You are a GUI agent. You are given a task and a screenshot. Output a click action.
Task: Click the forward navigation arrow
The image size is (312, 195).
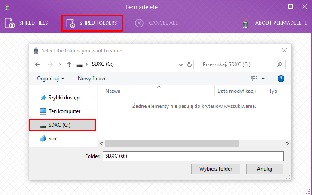pos(50,64)
